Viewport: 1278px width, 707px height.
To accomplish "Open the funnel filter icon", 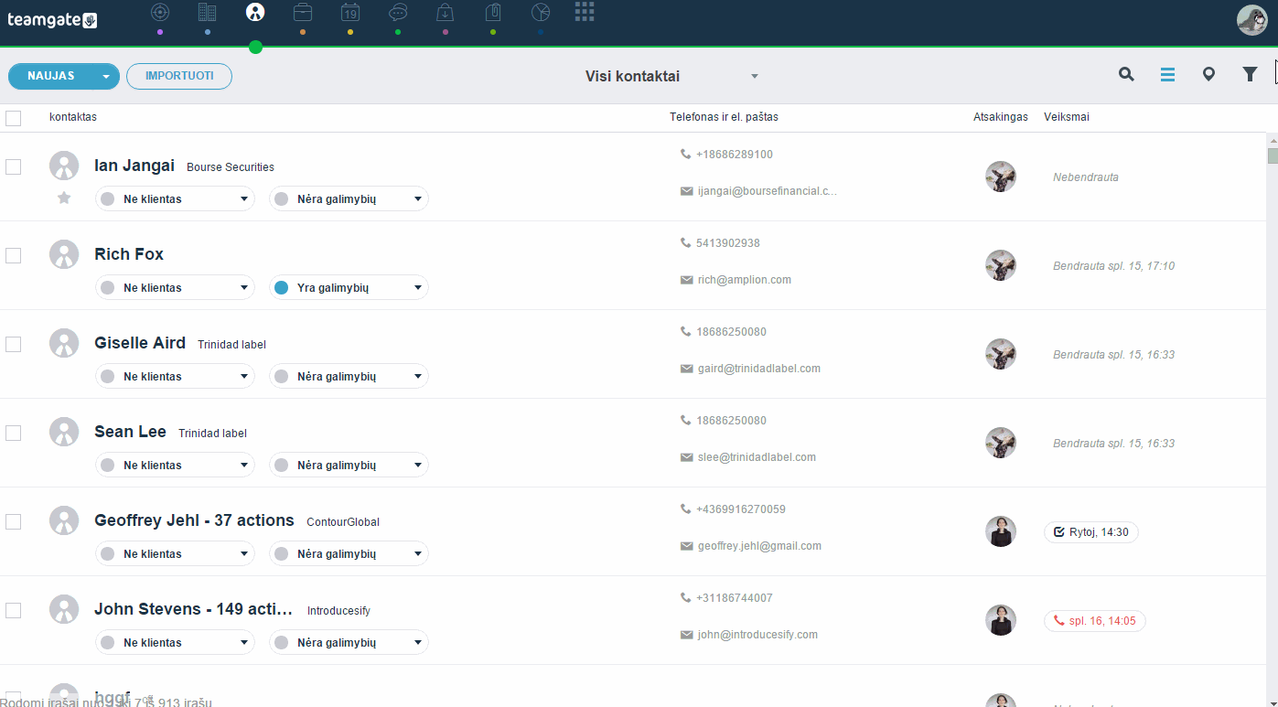I will (x=1250, y=75).
